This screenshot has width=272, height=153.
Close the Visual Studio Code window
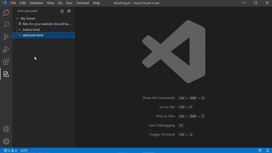[x=267, y=3]
